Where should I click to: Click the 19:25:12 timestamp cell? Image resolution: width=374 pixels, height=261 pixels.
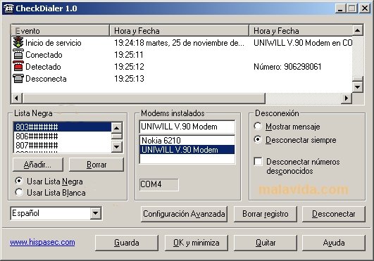[129, 67]
